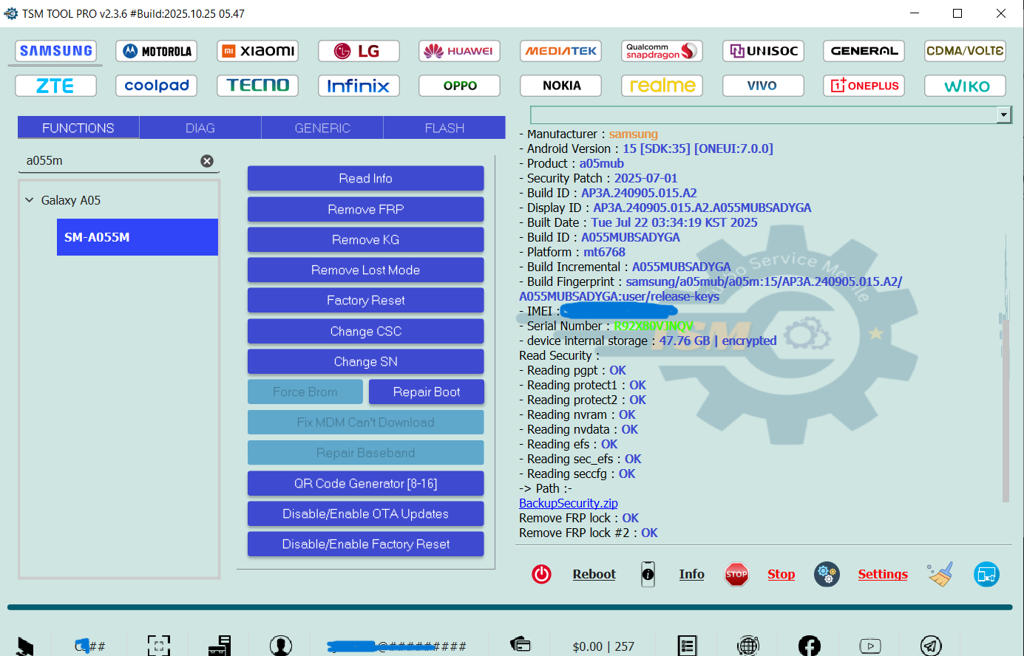The height and width of the screenshot is (656, 1024).
Task: Select the Xiaomi brand button
Action: (x=257, y=51)
